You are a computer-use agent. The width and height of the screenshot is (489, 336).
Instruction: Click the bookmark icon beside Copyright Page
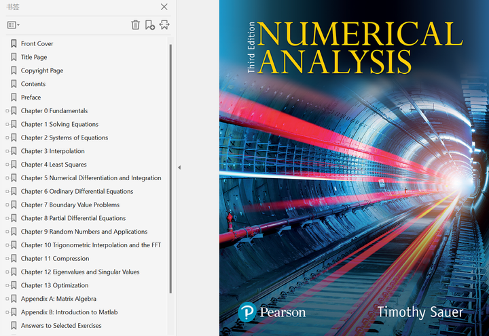pyautogui.click(x=14, y=70)
